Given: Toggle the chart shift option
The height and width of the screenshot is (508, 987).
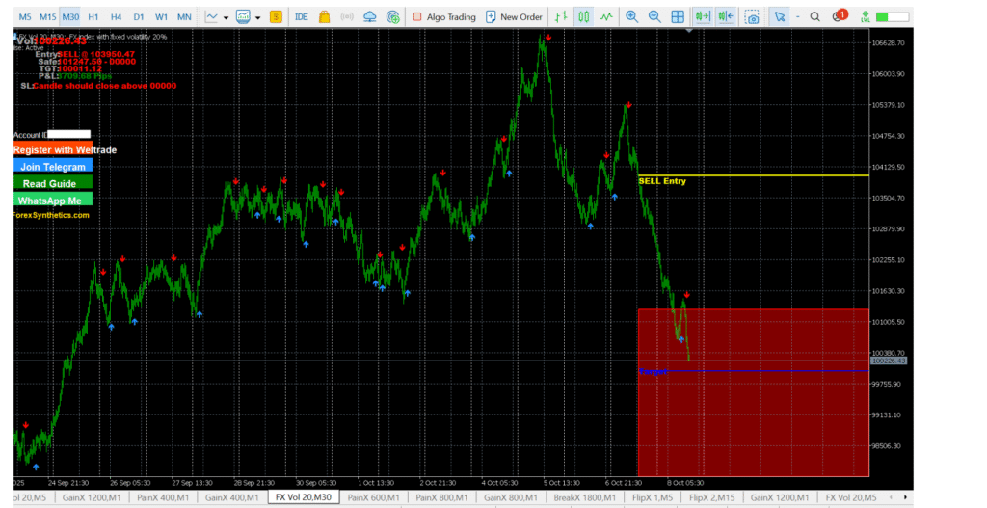Looking at the screenshot, I should 726,16.
